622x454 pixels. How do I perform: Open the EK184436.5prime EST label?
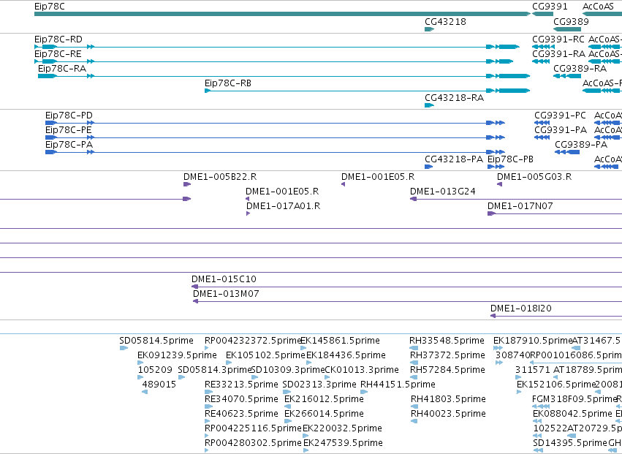tap(346, 355)
